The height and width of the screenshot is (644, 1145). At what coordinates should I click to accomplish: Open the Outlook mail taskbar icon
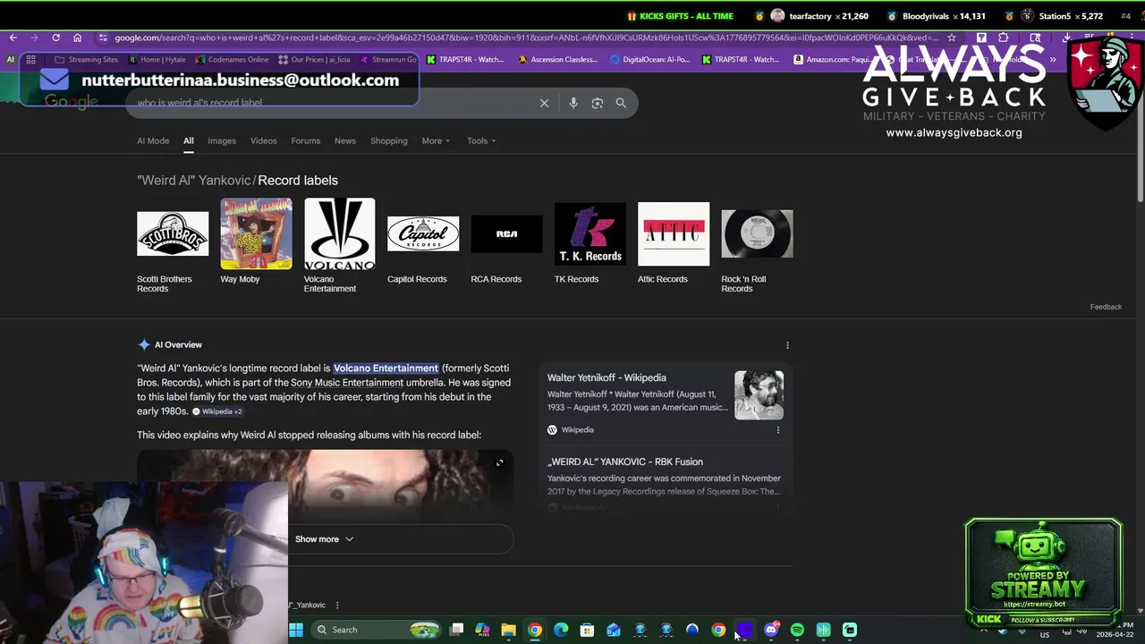pos(614,630)
